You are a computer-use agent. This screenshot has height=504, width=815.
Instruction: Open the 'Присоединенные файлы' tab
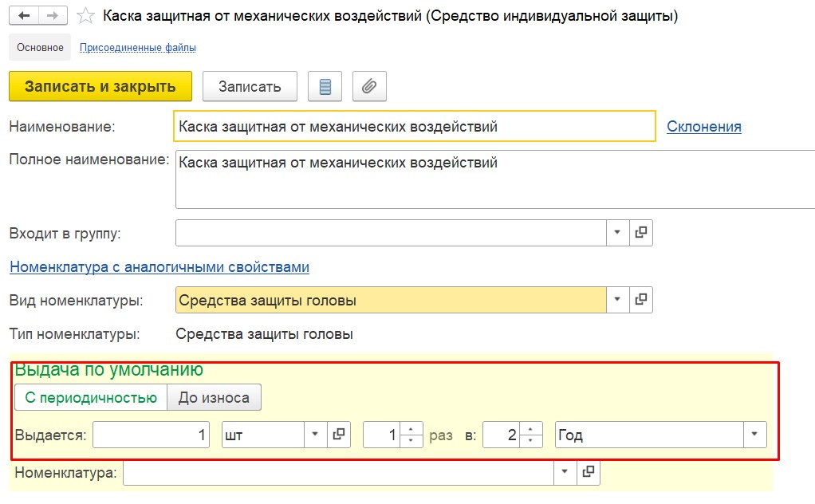click(x=138, y=48)
